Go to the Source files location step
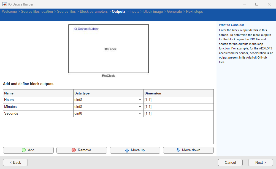Image resolution: width=276 pixels, height=169 pixels. (x=37, y=11)
